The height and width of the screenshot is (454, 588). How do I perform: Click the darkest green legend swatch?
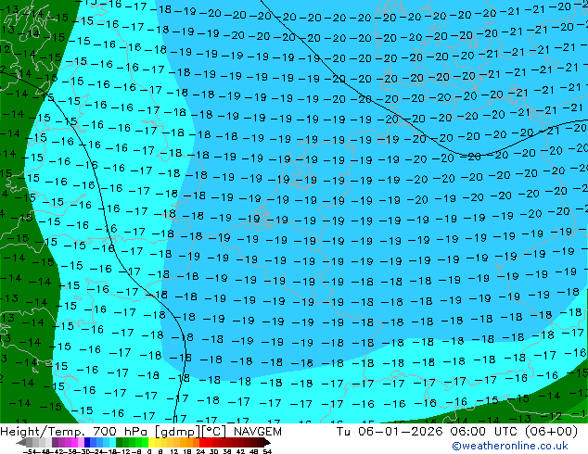[120, 442]
